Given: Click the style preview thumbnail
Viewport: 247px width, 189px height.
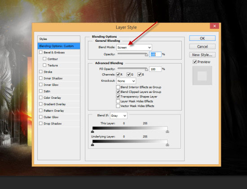Looking at the screenshot, I should click(x=202, y=76).
